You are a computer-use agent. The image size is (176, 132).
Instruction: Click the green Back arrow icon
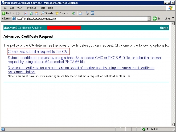4,13
